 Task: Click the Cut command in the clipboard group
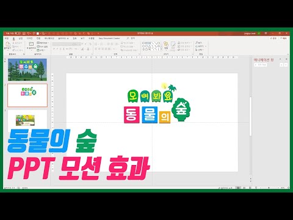click(x=18, y=43)
